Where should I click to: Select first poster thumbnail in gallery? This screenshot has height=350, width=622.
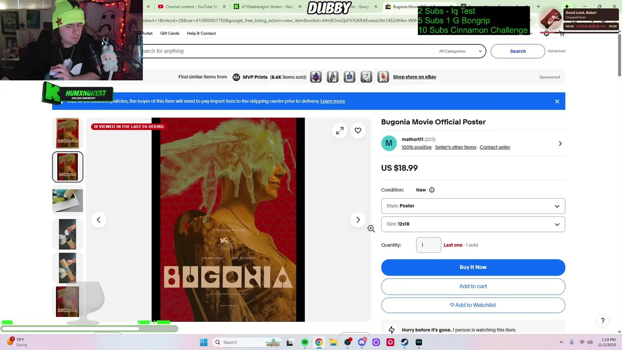click(68, 133)
